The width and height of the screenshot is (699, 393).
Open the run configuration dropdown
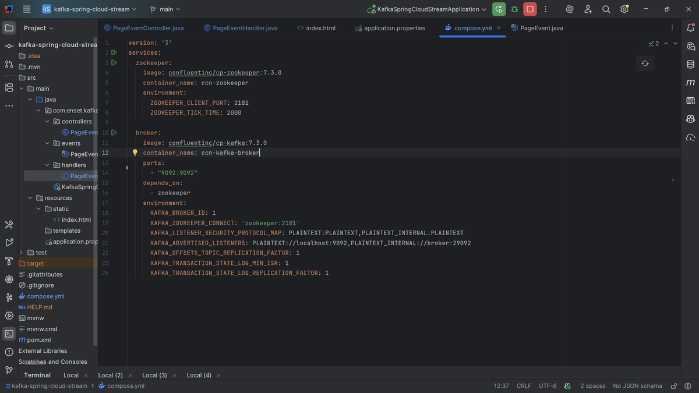(428, 9)
